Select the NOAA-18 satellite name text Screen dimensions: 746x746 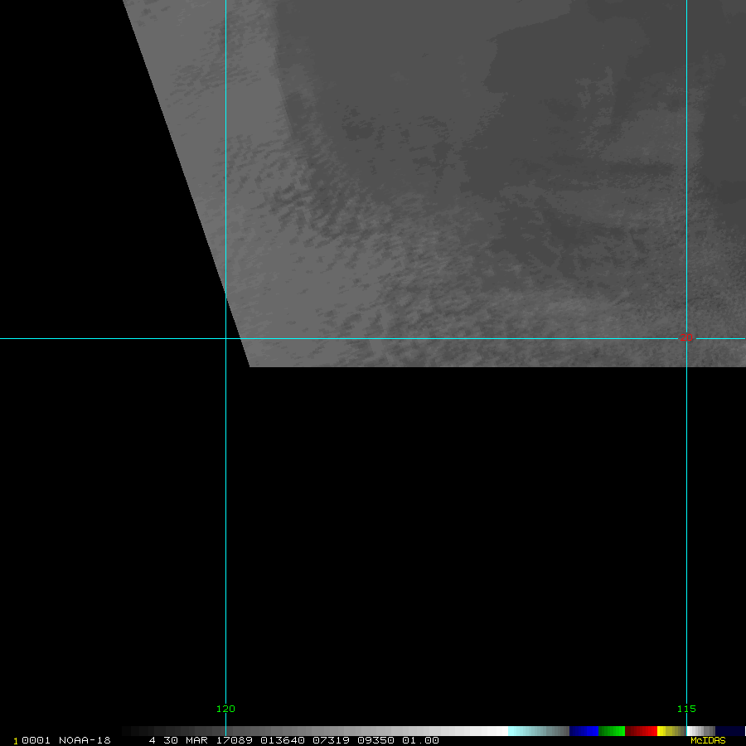(85, 740)
